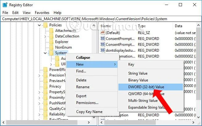Minimize the Registry Editor window
This screenshot has height=126, width=202.
pyautogui.click(x=167, y=5)
